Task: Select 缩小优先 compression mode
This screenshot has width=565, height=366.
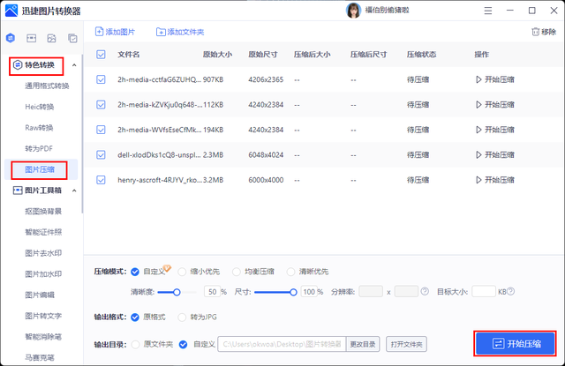Action: pos(182,272)
